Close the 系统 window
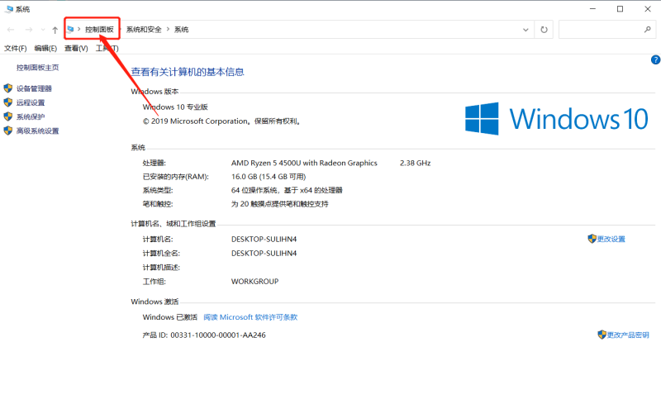 648,9
